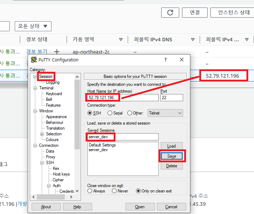The height and width of the screenshot is (214, 254).
Task: Open the 경보 보기 link in first row
Action: [x=37, y=52]
